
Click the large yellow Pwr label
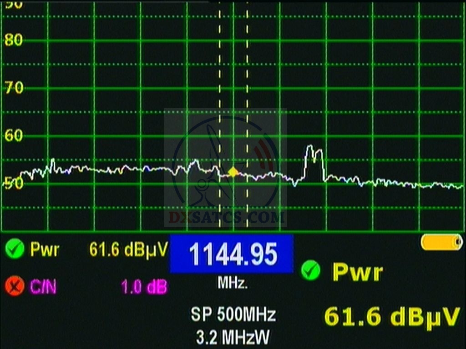(x=357, y=272)
